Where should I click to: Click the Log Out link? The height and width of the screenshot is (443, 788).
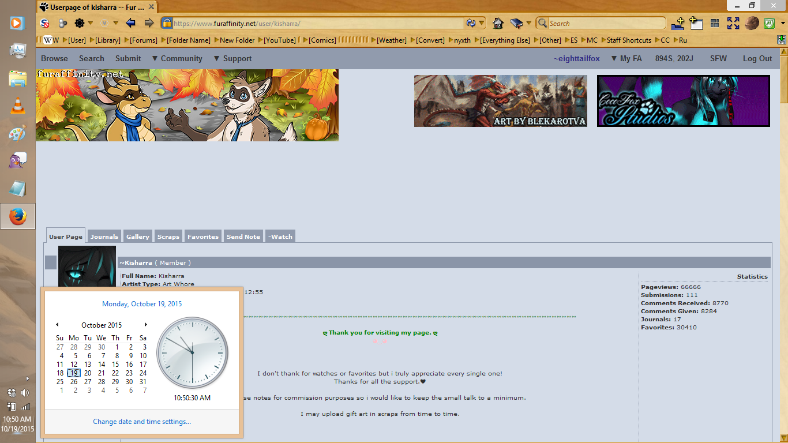[757, 58]
